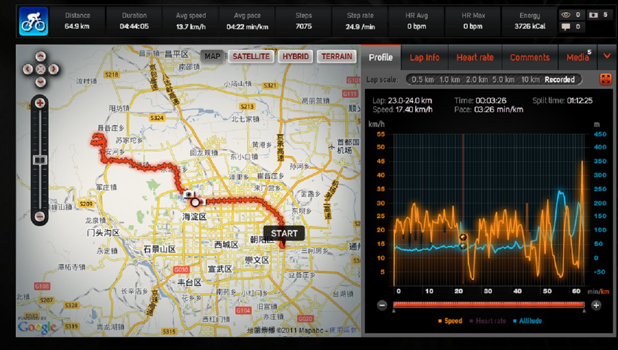Viewport: 618px width, 350px height.
Task: Pan the map up with arrow
Action: click(41, 56)
